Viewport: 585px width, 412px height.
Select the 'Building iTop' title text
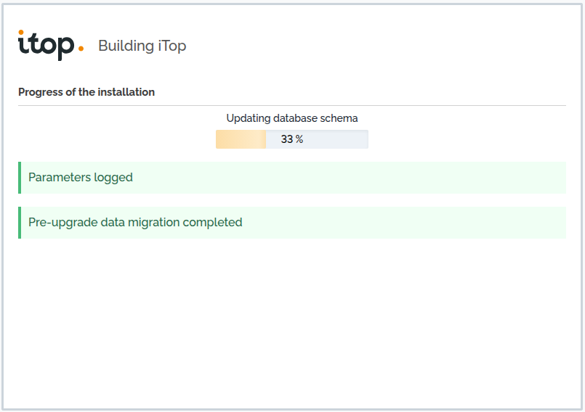coord(142,46)
